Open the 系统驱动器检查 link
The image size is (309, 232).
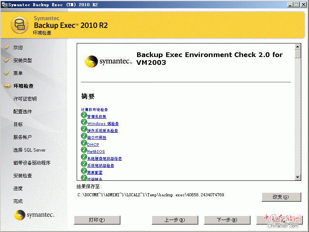101,166
